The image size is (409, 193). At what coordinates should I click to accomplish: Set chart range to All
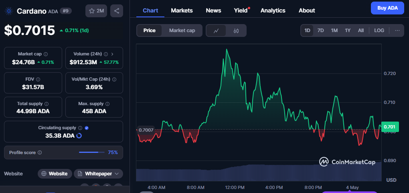(361, 30)
